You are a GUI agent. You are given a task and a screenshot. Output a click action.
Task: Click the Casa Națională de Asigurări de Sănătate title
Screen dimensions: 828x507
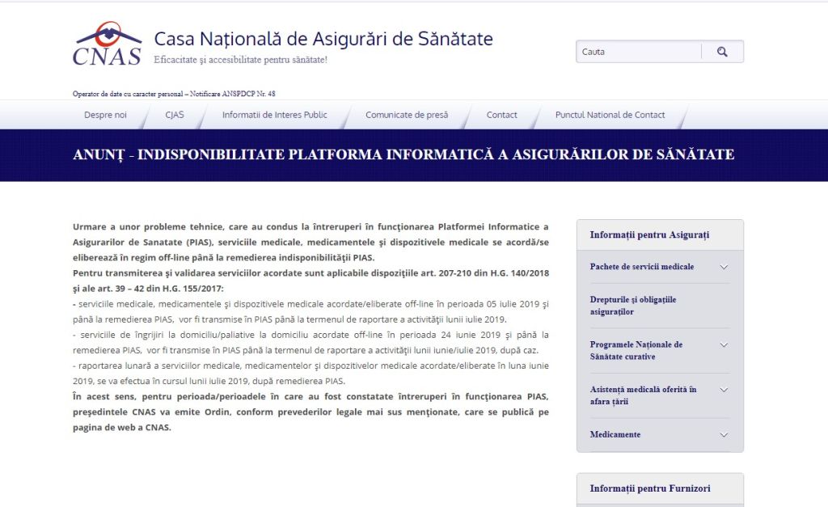point(323,39)
